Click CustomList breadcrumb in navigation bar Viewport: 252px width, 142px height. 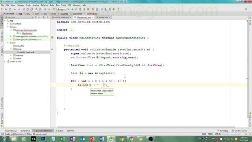tap(8, 14)
